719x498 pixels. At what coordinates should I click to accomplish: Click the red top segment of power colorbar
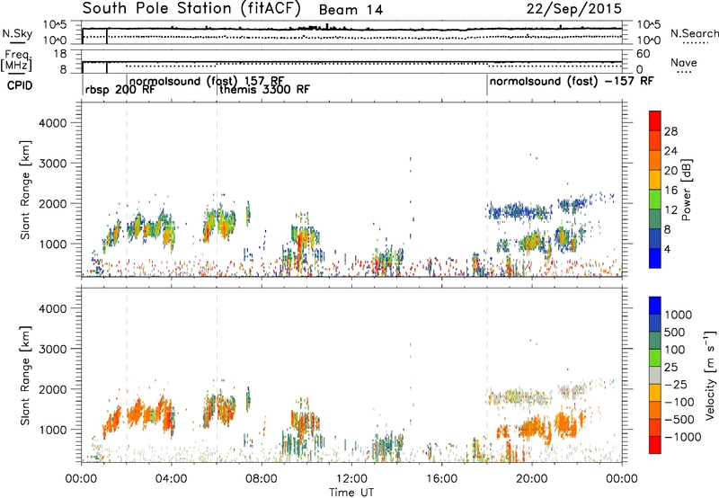655,120
